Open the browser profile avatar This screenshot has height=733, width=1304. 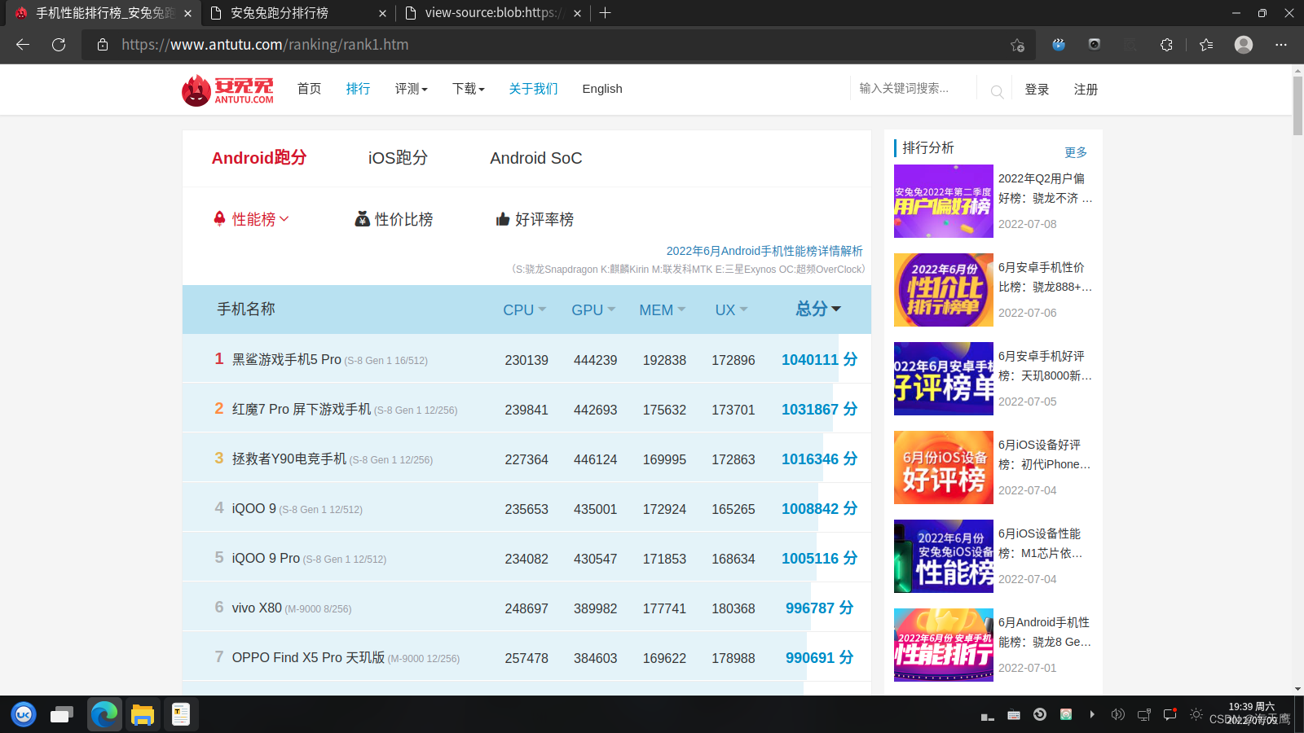point(1244,45)
